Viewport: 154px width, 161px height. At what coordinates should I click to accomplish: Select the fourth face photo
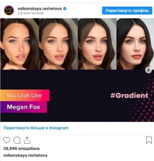pos(135,44)
